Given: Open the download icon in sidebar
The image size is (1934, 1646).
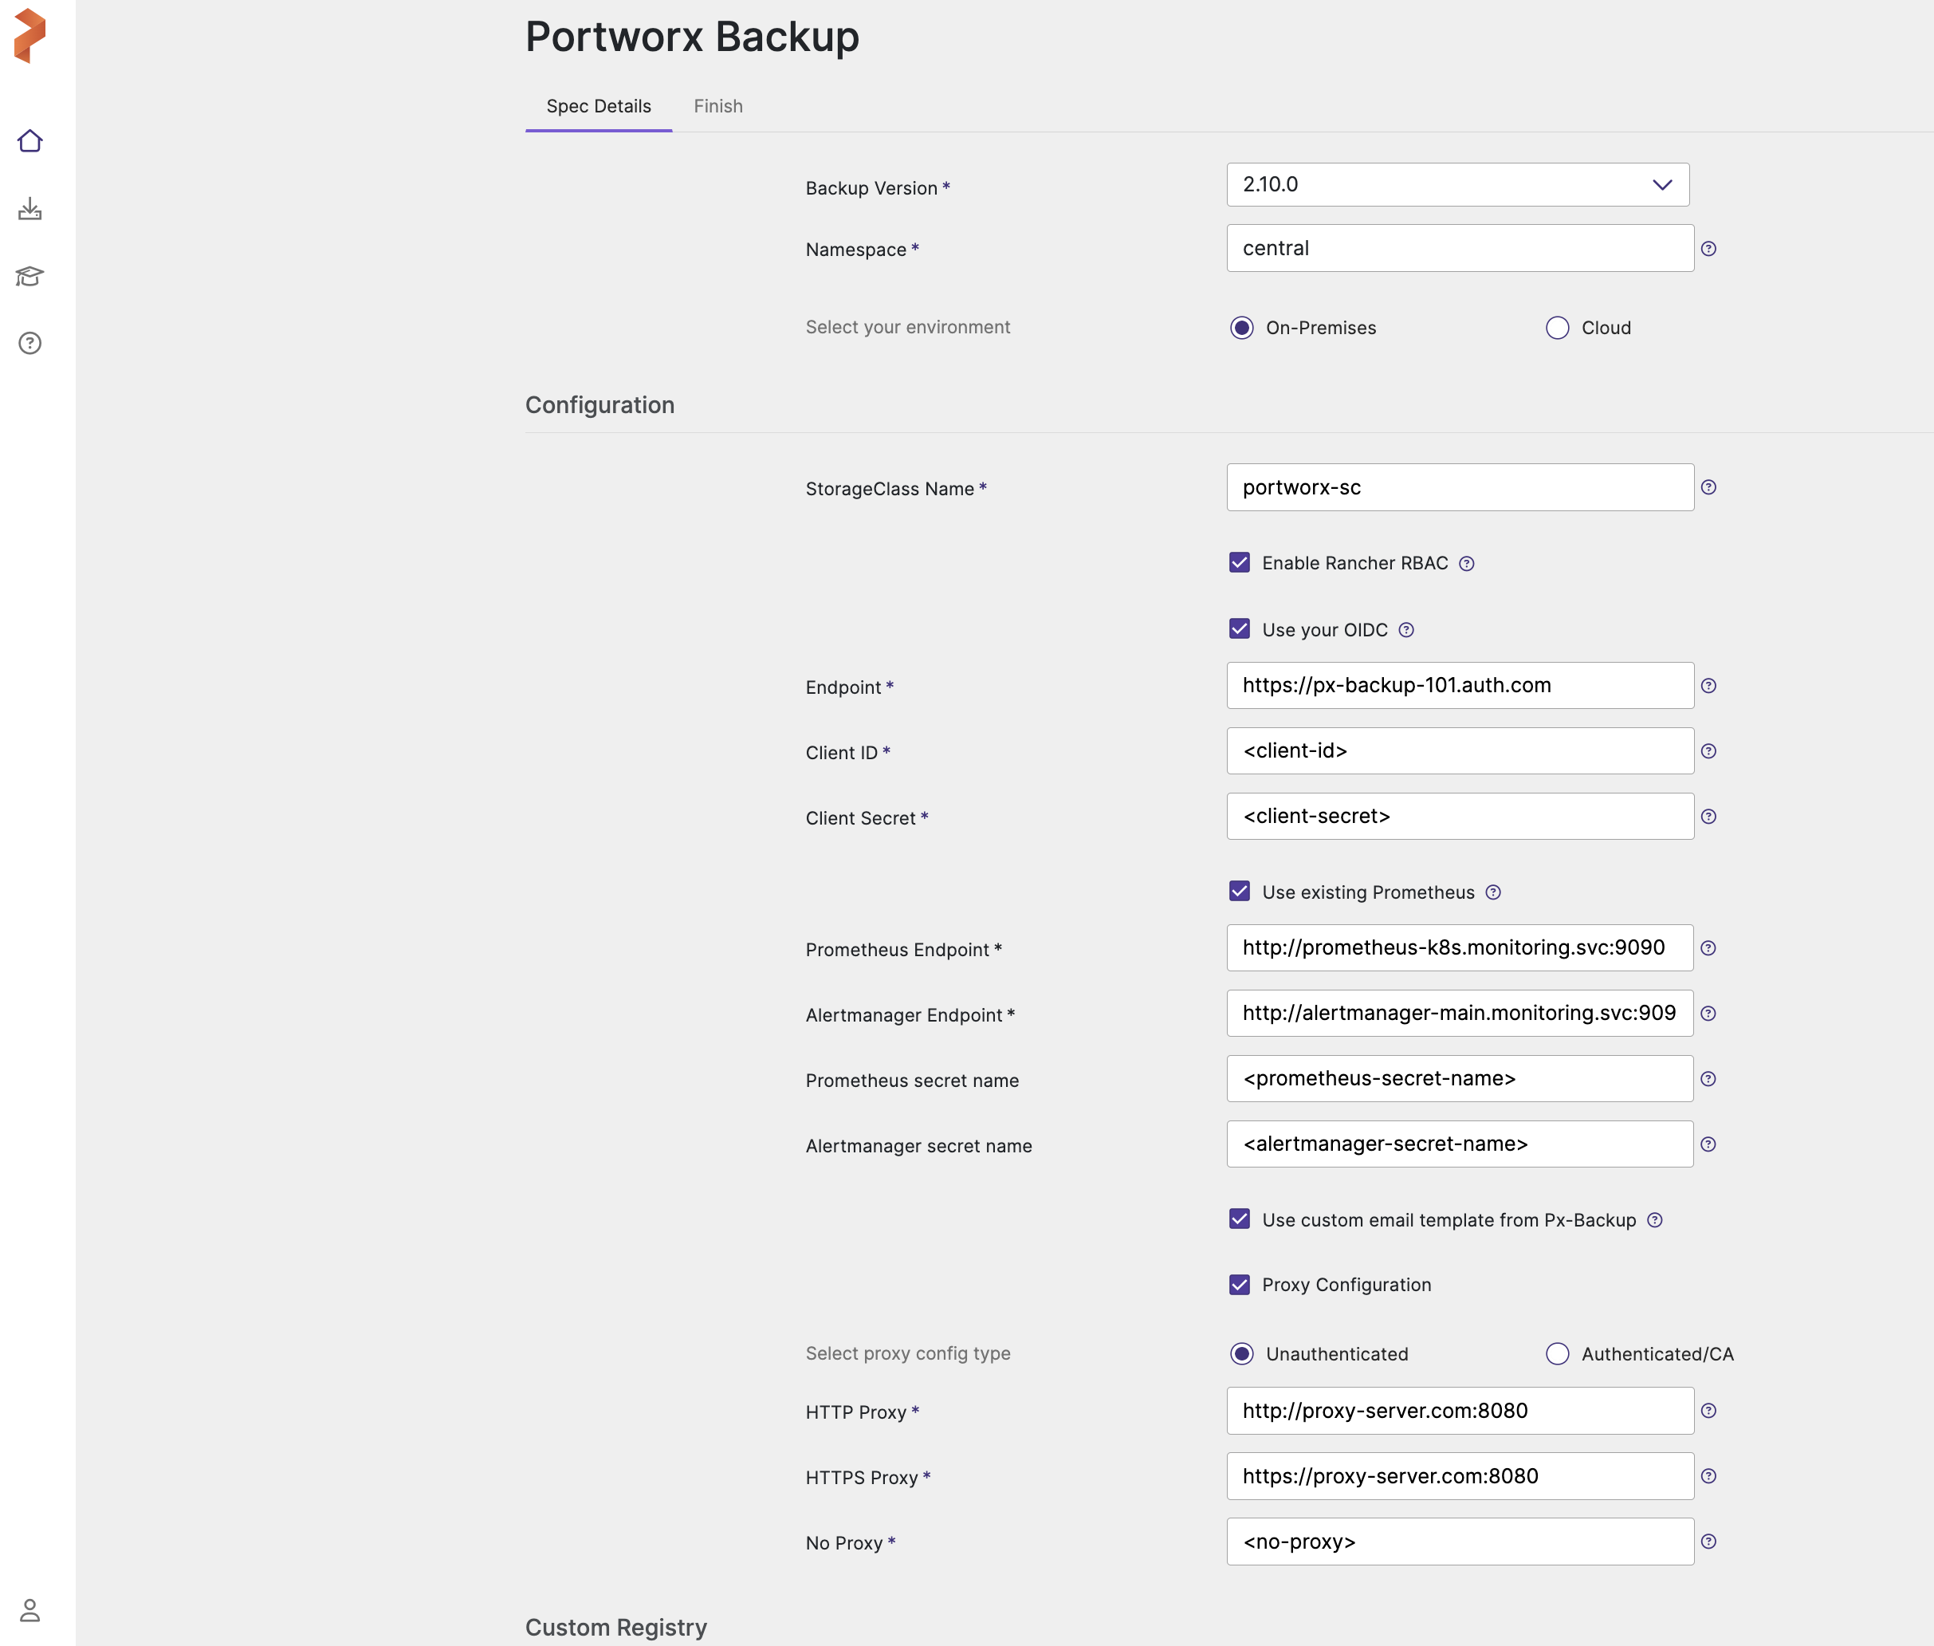Looking at the screenshot, I should pos(29,208).
